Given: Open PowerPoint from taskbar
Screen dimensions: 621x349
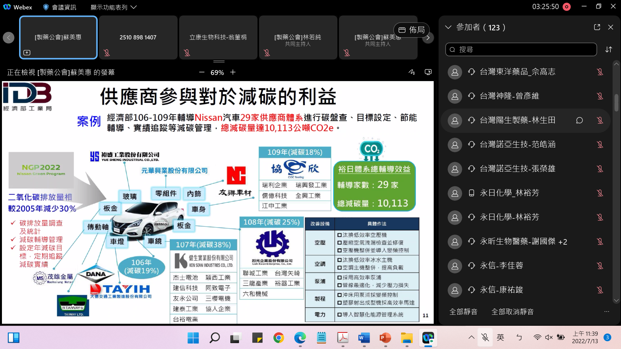Looking at the screenshot, I should tap(386, 338).
